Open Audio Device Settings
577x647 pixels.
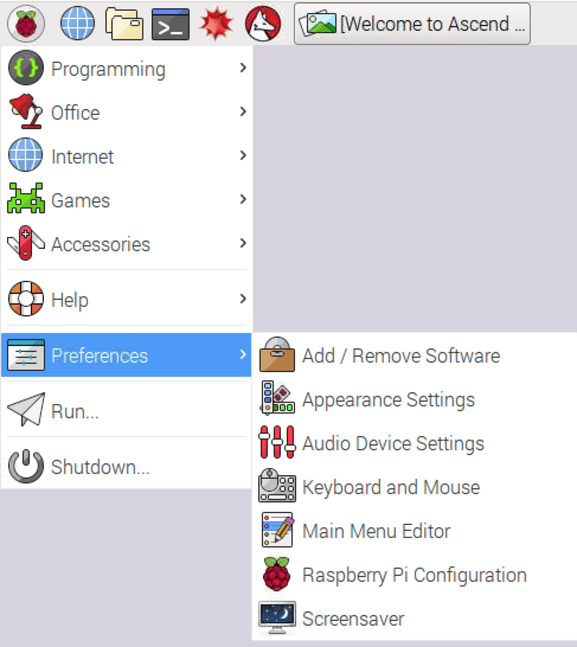(393, 443)
